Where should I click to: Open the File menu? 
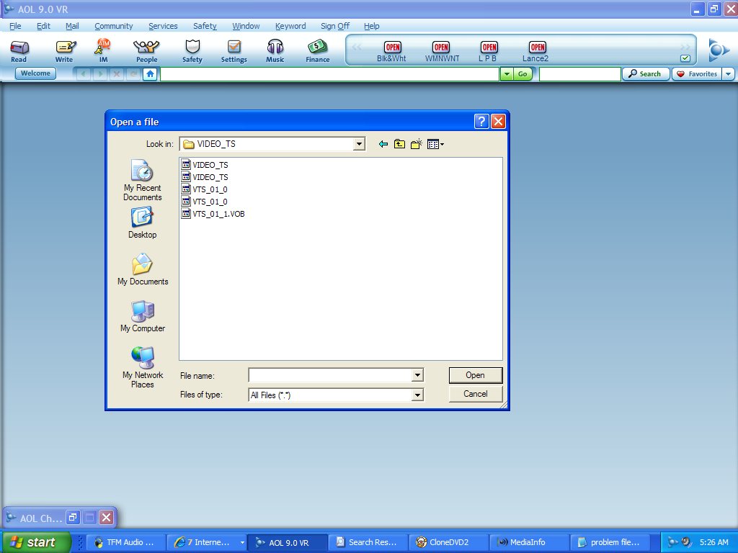[x=15, y=26]
